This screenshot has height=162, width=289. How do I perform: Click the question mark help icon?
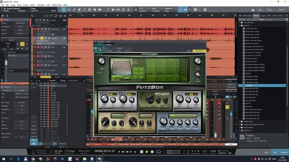point(108,9)
